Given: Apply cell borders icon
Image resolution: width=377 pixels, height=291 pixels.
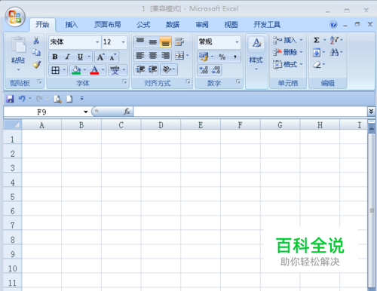Looking at the screenshot, I should pyautogui.click(x=55, y=70).
